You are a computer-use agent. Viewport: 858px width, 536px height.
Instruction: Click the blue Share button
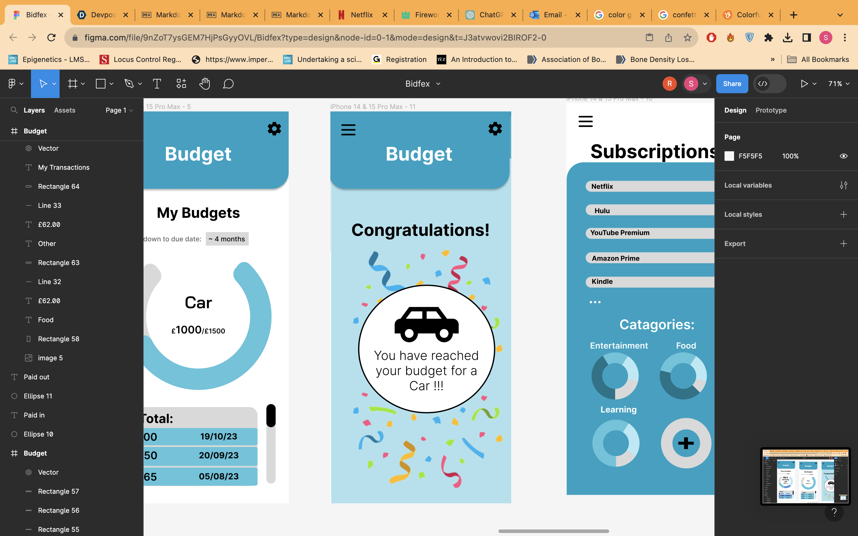point(732,84)
